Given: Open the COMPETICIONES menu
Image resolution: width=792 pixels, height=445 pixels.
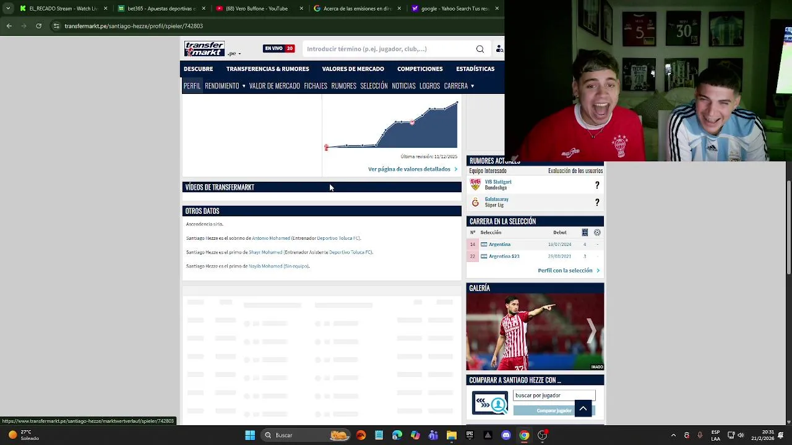Looking at the screenshot, I should [x=420, y=69].
